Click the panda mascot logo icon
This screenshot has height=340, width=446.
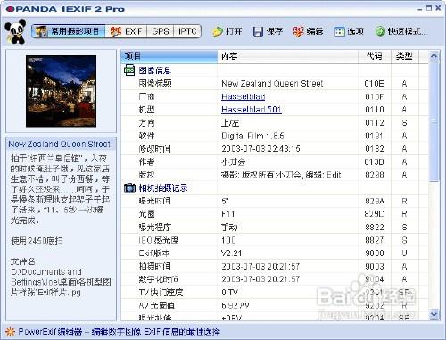click(15, 31)
